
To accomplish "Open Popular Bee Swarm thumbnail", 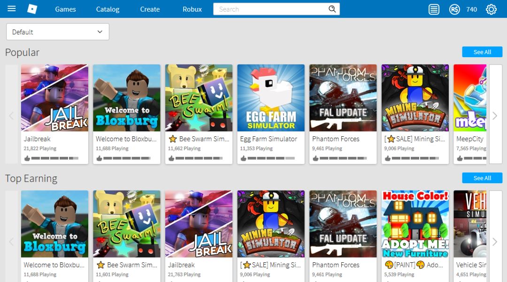I will click(x=199, y=98).
